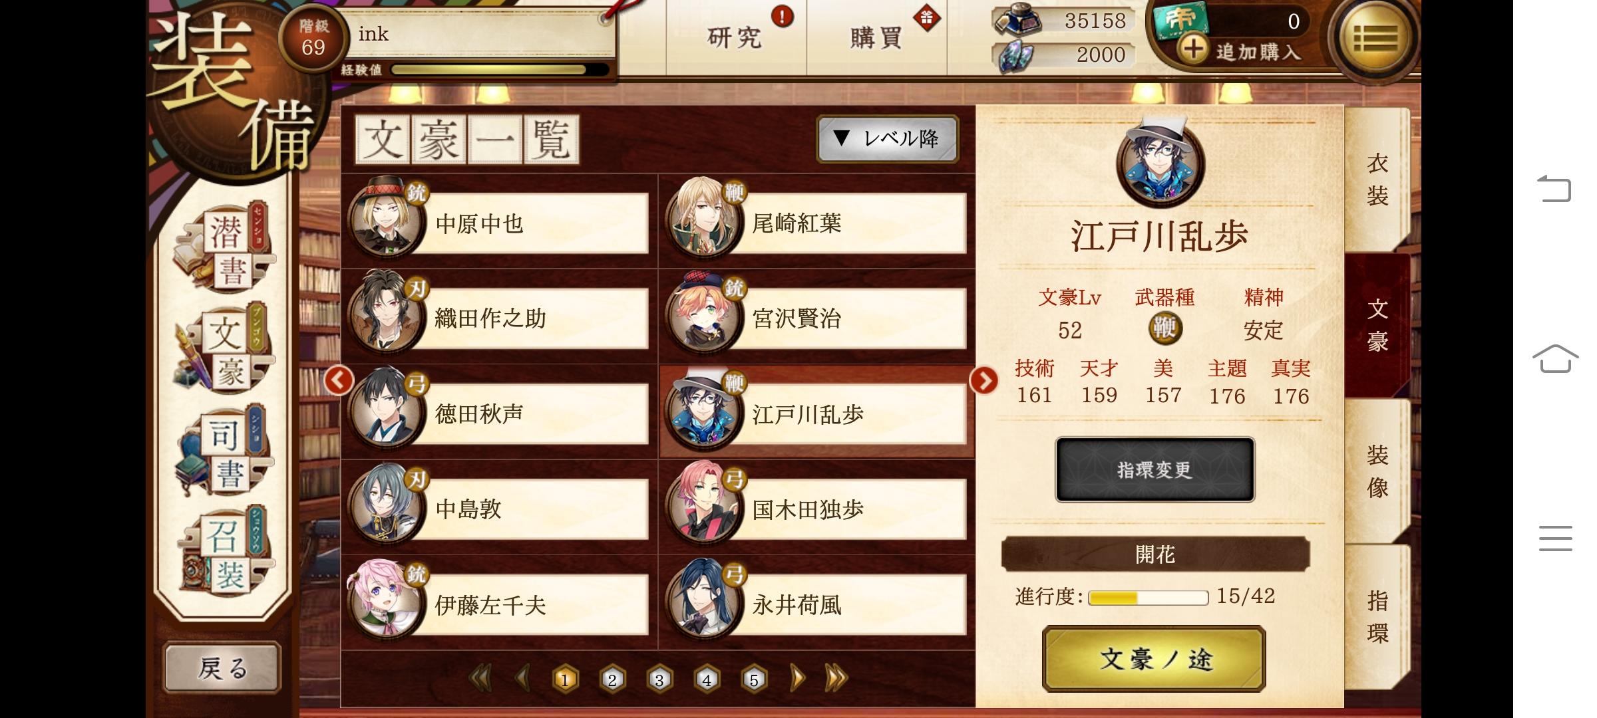Select page 3 in pagination
1597x718 pixels.
pos(659,679)
